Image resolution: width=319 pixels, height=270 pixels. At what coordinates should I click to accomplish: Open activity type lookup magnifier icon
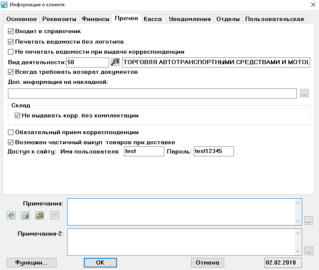tap(115, 62)
